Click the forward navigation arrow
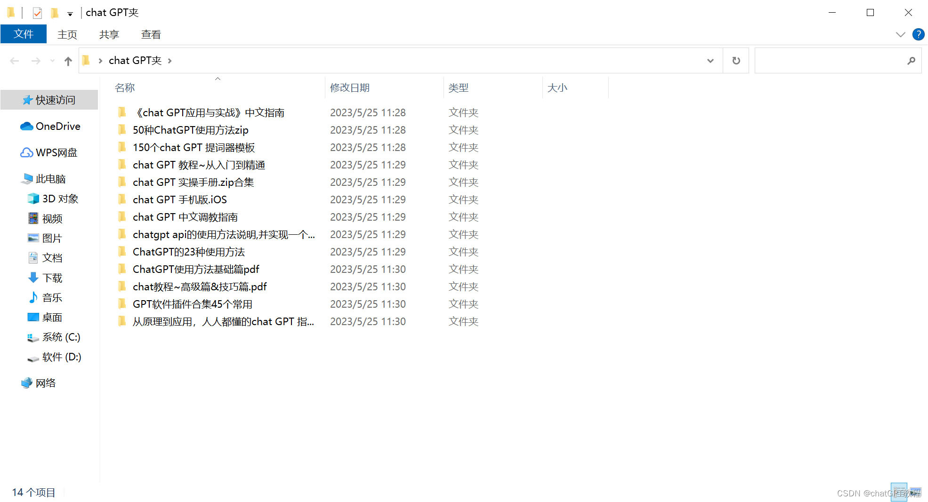This screenshot has width=928, height=502. click(36, 61)
